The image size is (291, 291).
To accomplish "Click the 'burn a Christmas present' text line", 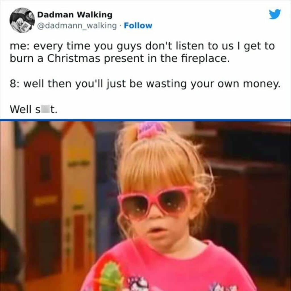I will tap(120, 59).
